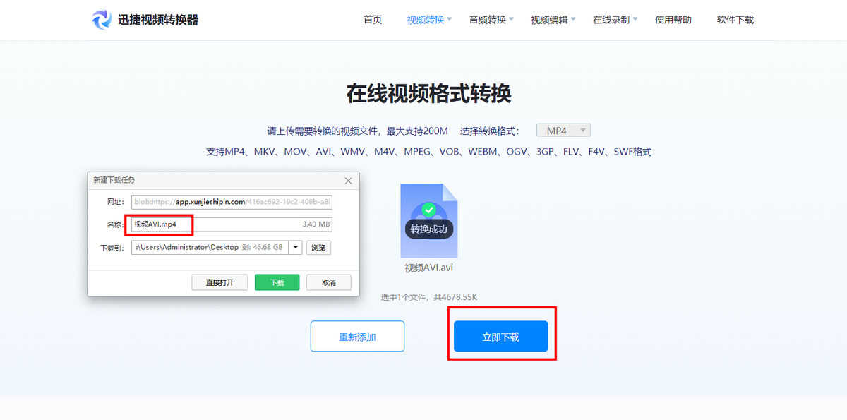This screenshot has width=847, height=420.
Task: Click the 视频AVI.avi file name label
Action: (428, 268)
